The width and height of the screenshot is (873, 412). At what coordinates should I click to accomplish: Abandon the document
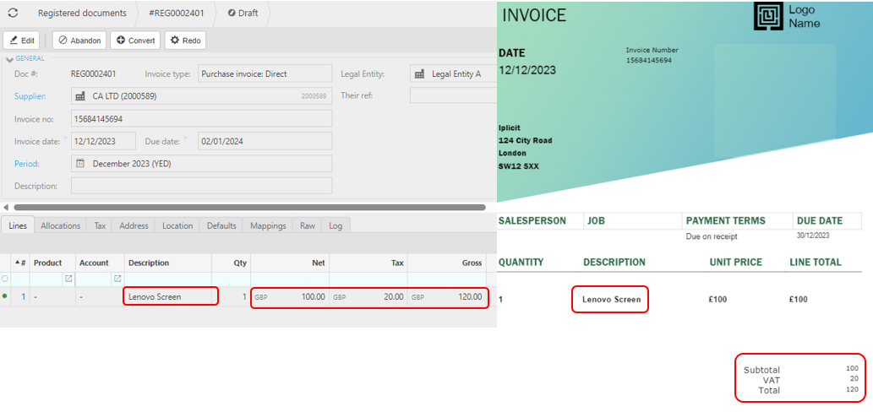(79, 41)
